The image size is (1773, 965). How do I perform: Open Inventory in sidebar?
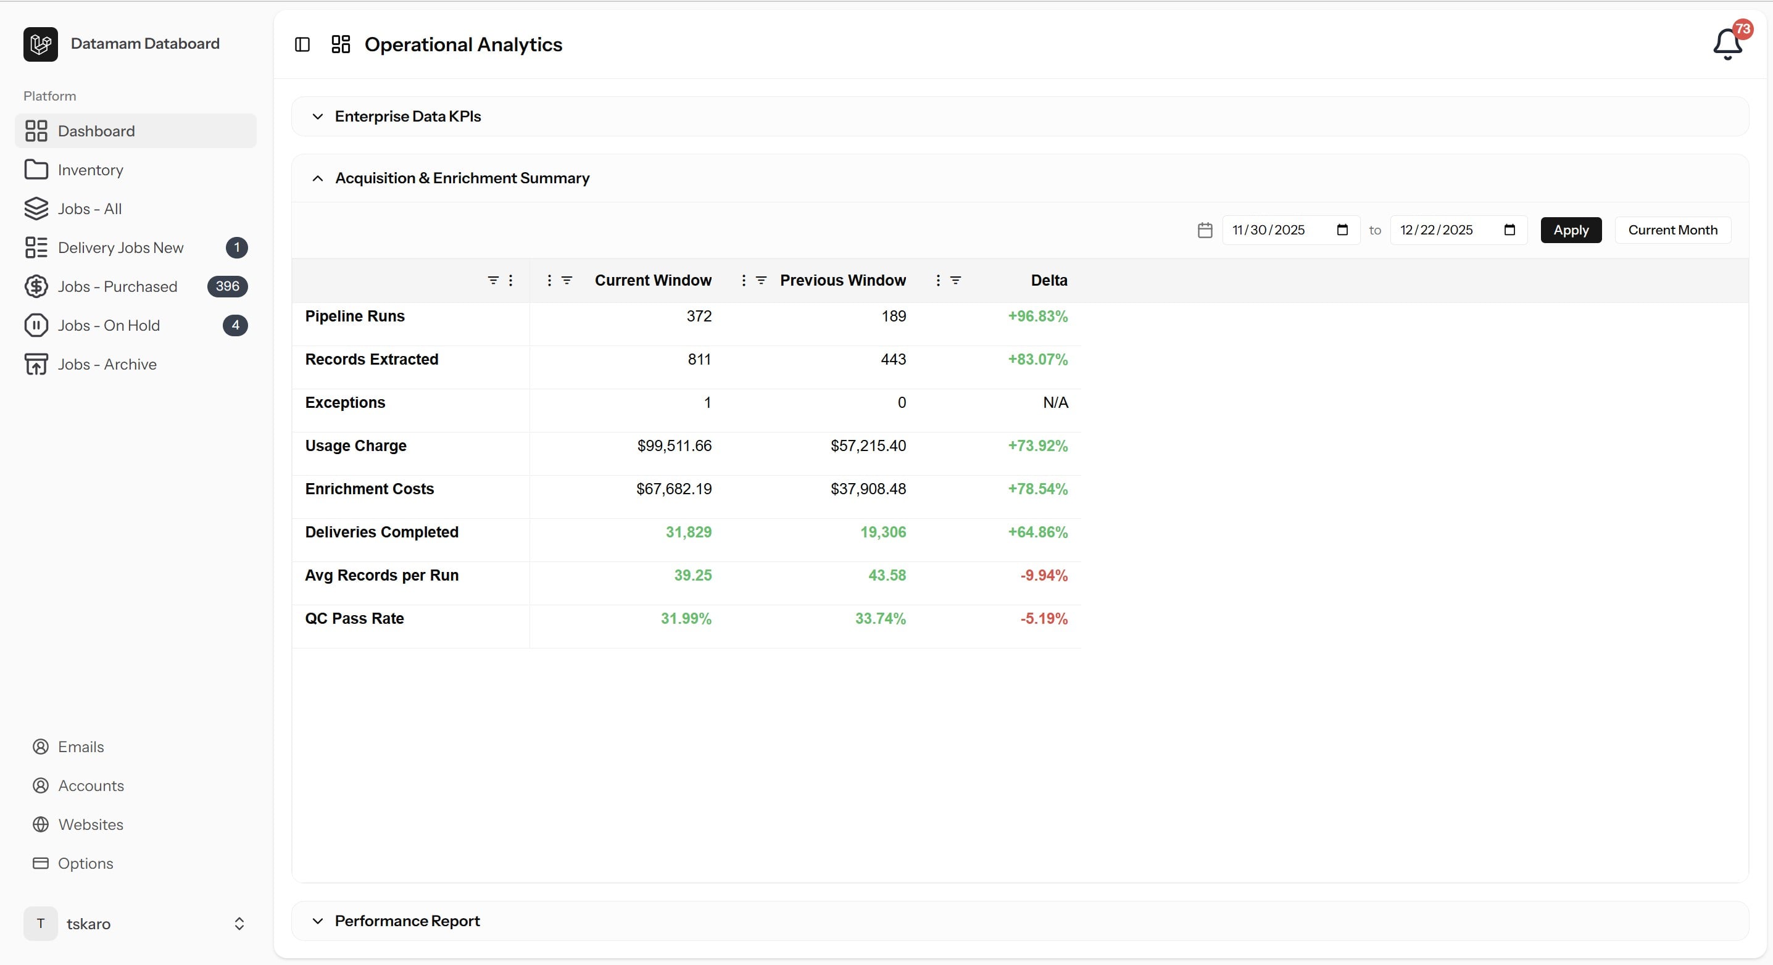coord(136,169)
